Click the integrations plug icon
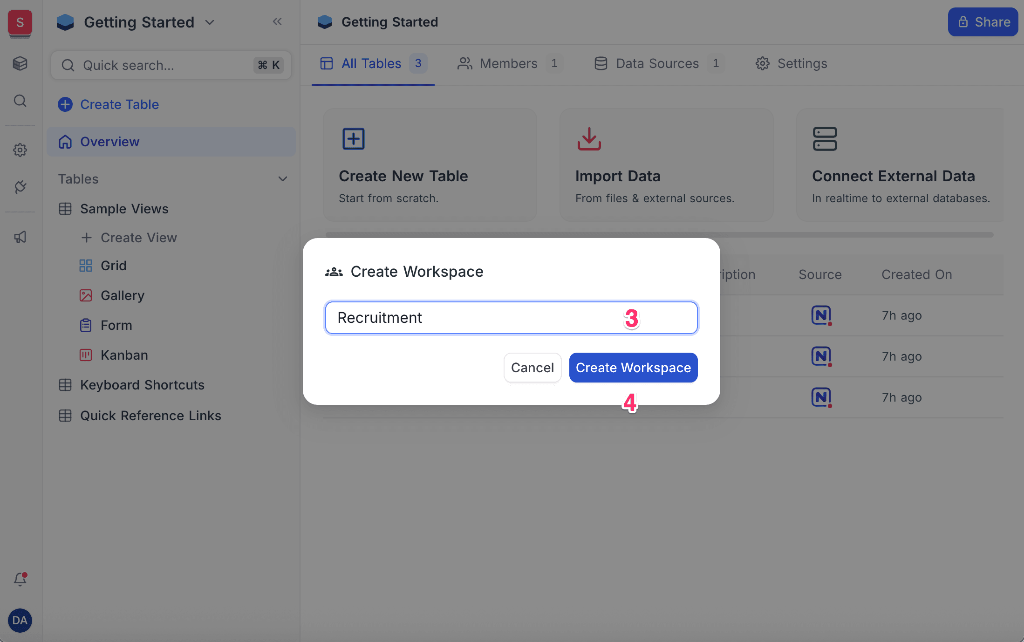 (x=20, y=187)
